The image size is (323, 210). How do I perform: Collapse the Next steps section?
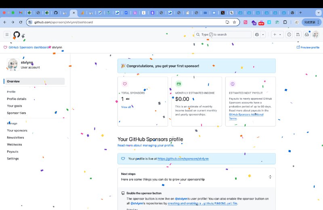pos(270,177)
